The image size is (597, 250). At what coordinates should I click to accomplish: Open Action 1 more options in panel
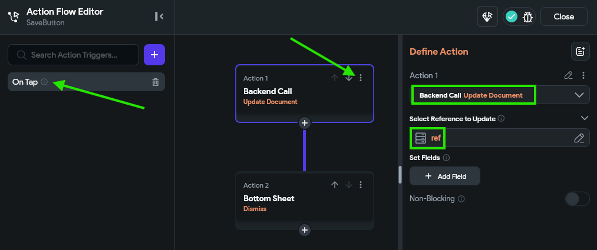583,75
